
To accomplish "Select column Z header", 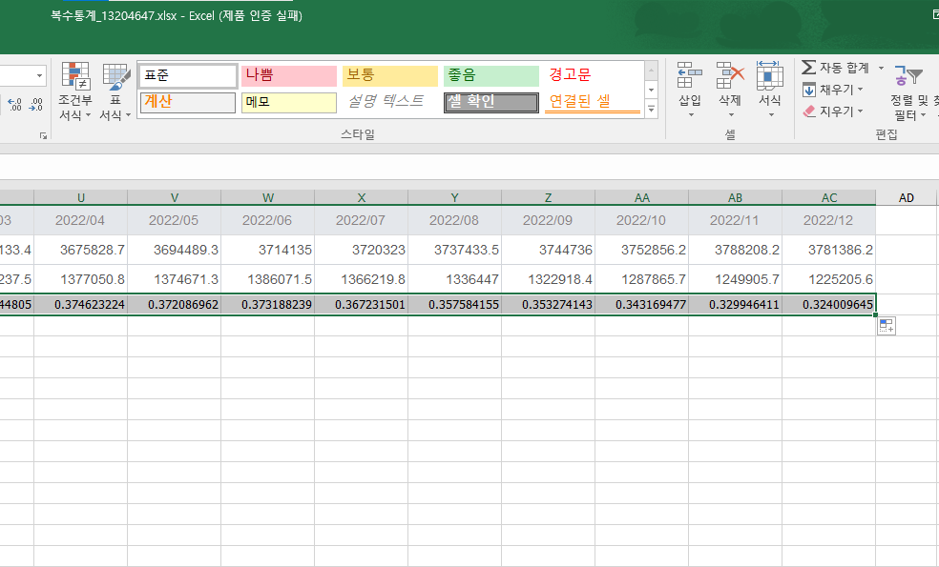I will click(548, 197).
